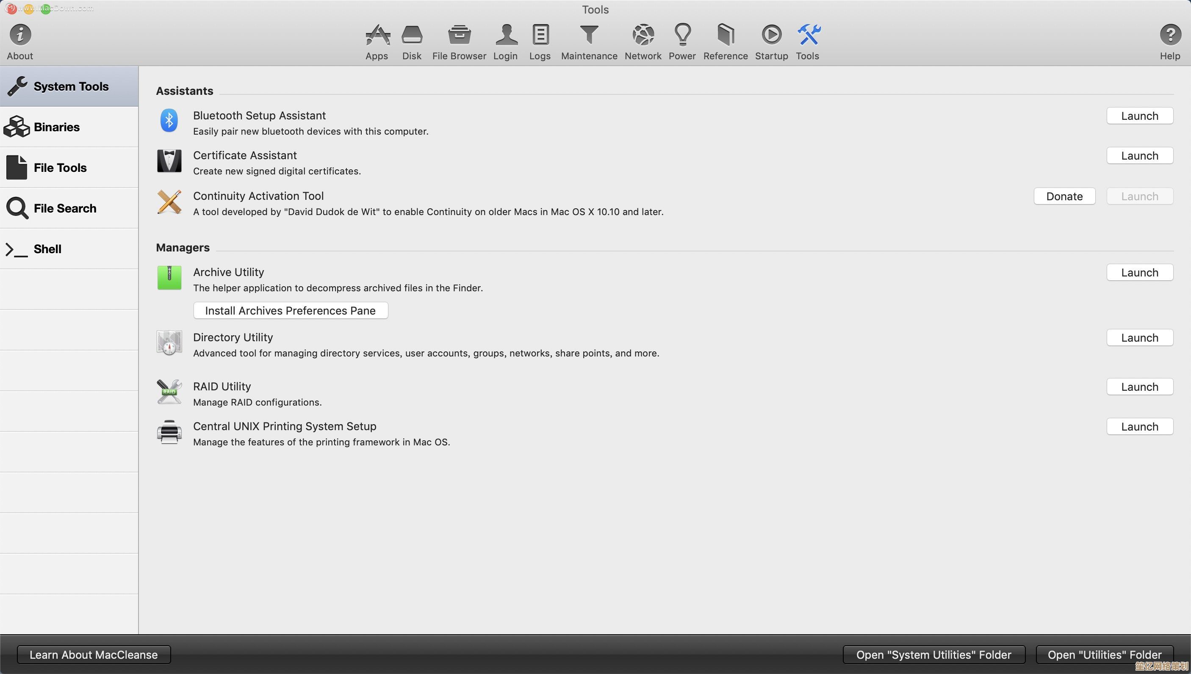The height and width of the screenshot is (674, 1191).
Task: Click the Central UNIX Printing System Setup title
Action: pos(285,426)
